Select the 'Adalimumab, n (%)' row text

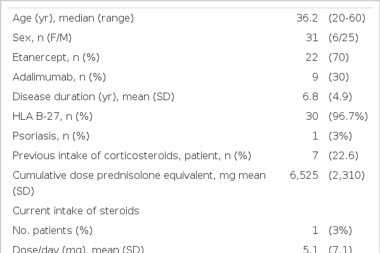(59, 77)
